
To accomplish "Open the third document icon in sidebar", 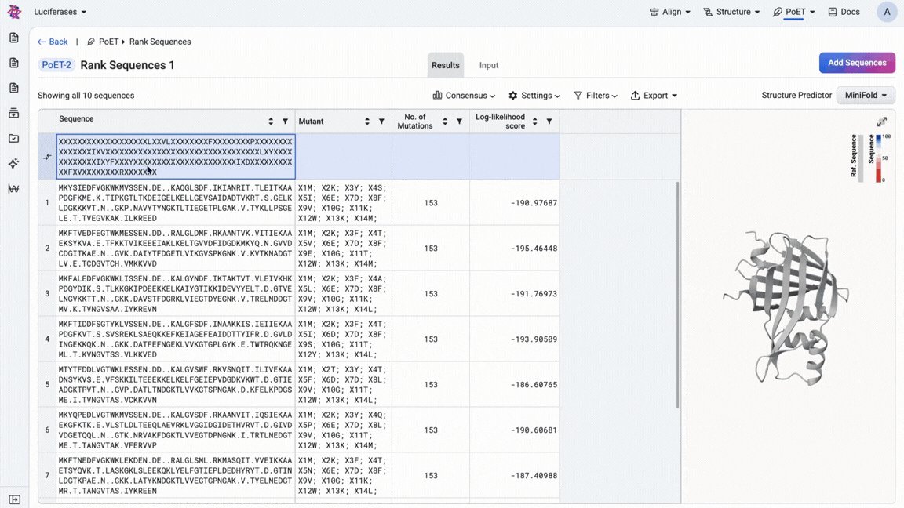I will [14, 88].
